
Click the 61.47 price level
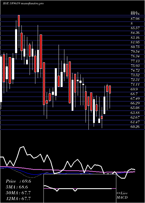(135, 122)
